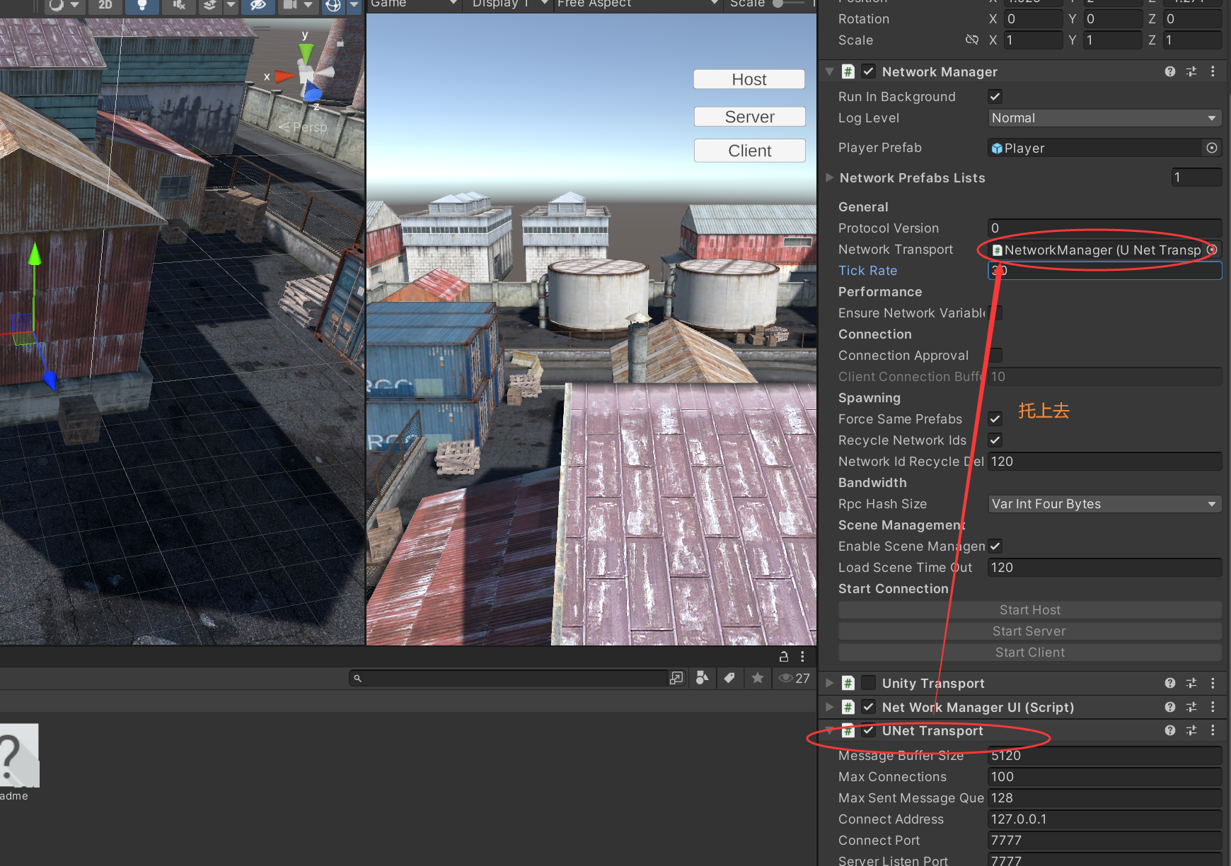Open Net Work Manager UI help icon
The height and width of the screenshot is (866, 1231).
point(1170,707)
